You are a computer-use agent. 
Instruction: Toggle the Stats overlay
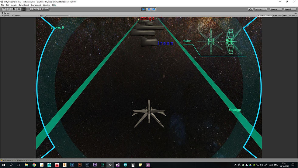coord(285,16)
